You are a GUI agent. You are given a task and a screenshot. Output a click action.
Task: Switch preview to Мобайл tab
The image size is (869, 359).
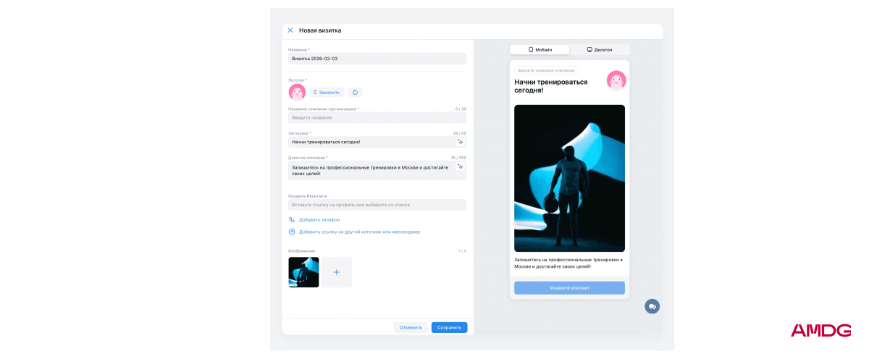pos(540,50)
